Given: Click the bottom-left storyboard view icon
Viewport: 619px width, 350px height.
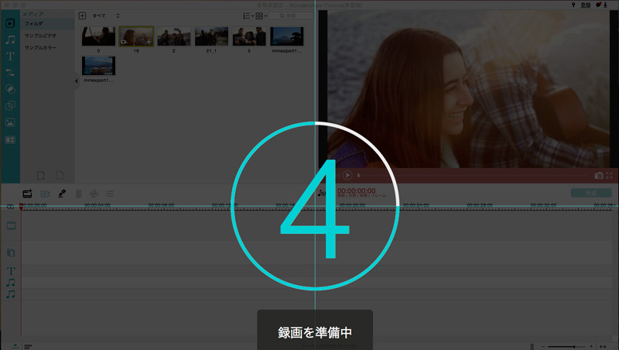Looking at the screenshot, I should pyautogui.click(x=28, y=346).
